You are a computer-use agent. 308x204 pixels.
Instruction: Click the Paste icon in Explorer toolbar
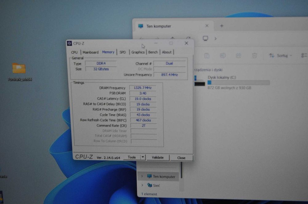[x=207, y=56]
